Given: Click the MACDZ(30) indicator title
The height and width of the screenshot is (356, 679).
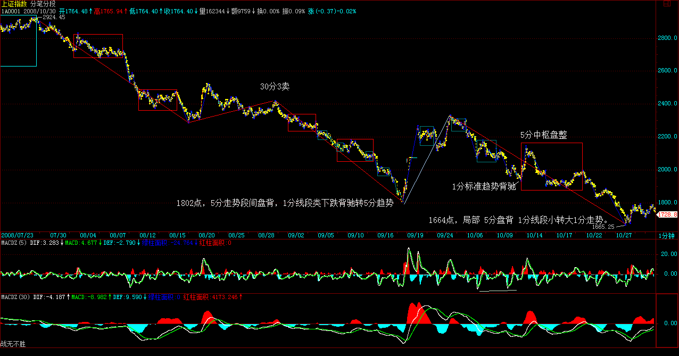Looking at the screenshot, I should tap(12, 296).
